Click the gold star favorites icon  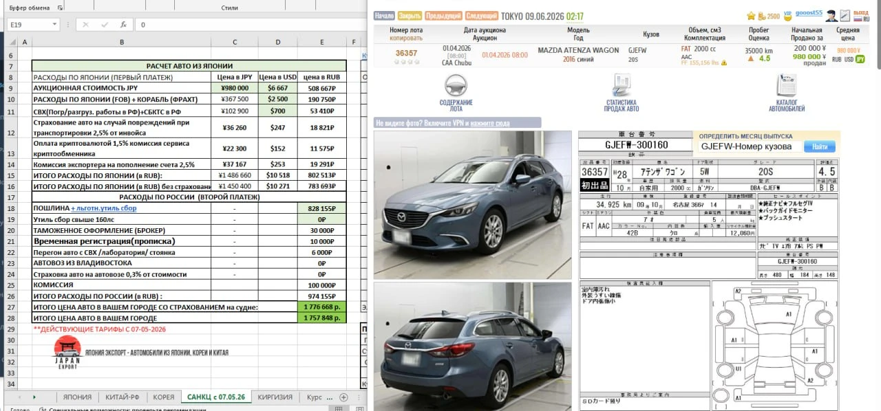751,16
